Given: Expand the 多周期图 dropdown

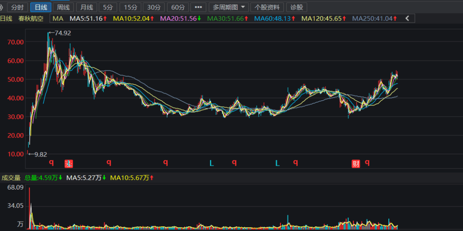Looking at the screenshot, I should tap(228, 7).
